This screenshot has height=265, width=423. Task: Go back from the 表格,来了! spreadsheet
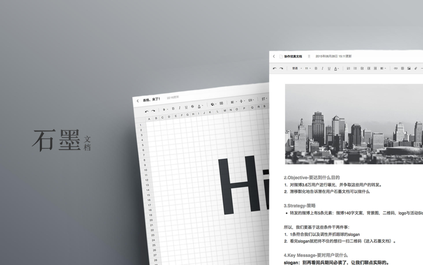(x=138, y=100)
